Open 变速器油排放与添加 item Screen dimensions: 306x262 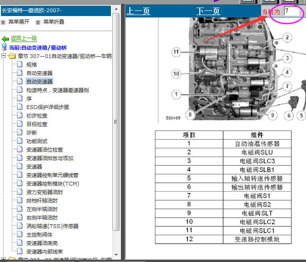50,158
